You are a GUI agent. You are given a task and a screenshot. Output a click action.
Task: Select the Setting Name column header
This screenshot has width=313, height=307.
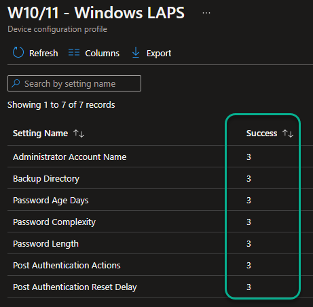tap(40, 134)
